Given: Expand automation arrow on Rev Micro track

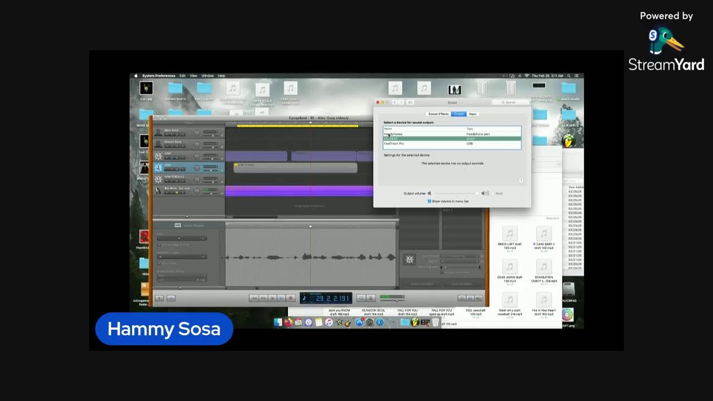Looking at the screenshot, I should (x=222, y=194).
